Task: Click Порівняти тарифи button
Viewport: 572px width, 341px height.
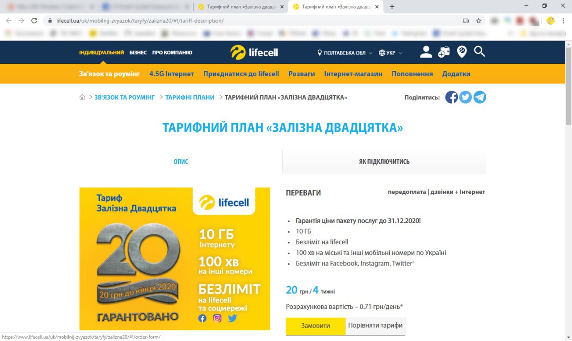Action: 375,326
